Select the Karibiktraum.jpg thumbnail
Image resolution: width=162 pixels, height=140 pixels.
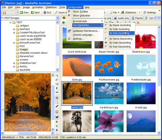pos(109,93)
